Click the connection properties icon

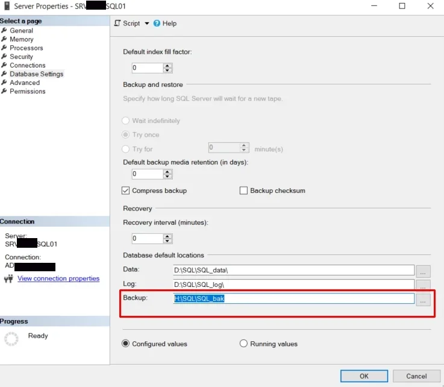8,278
